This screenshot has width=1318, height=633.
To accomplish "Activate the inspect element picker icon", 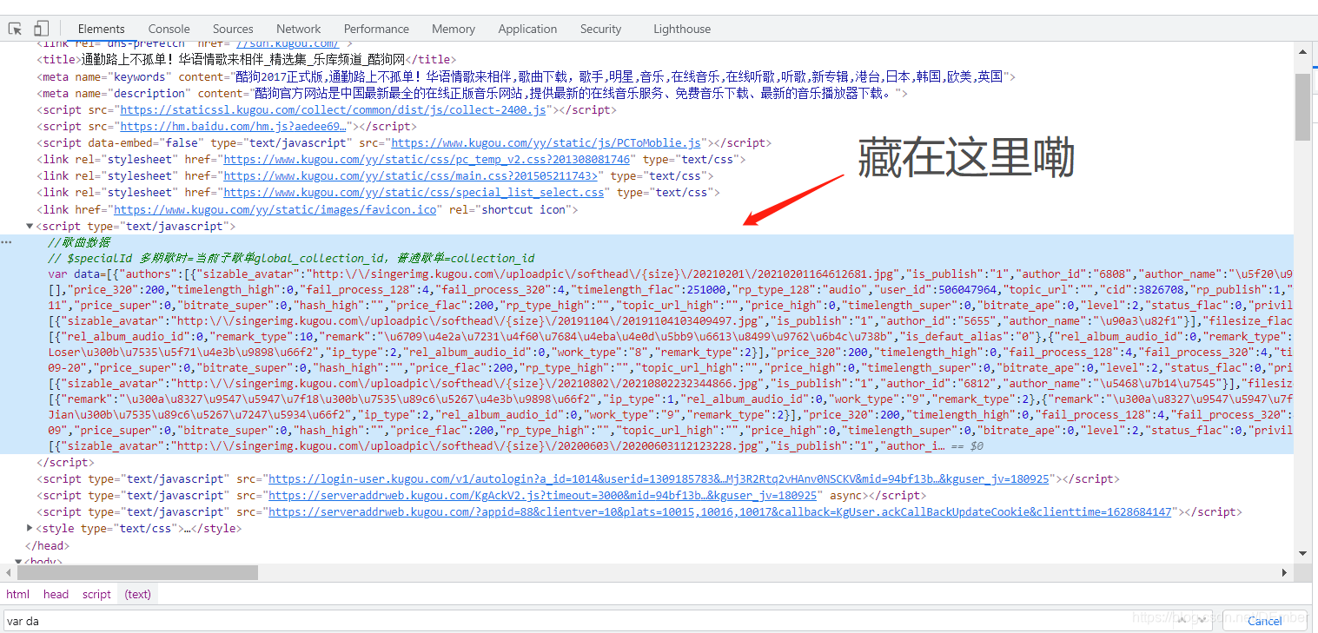I will pyautogui.click(x=15, y=29).
